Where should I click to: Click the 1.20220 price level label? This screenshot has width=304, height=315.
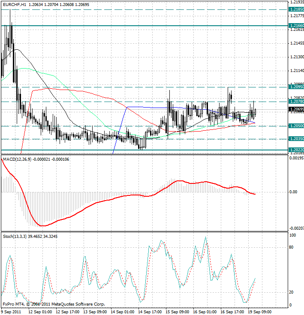coord(296,150)
